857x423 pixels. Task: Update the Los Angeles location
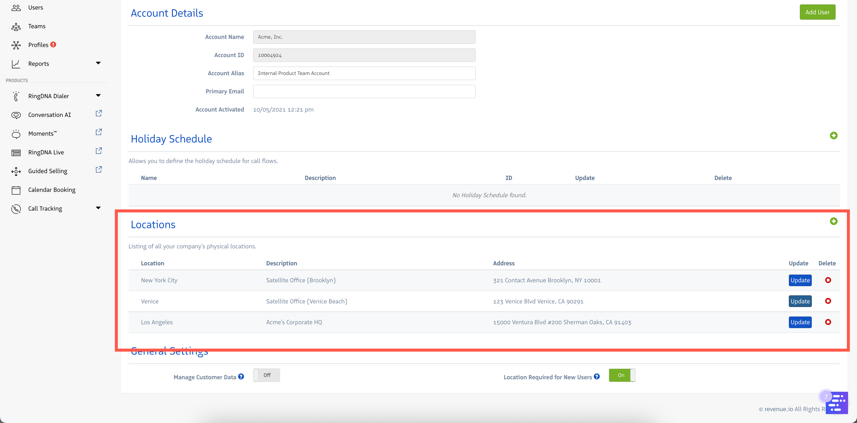800,322
